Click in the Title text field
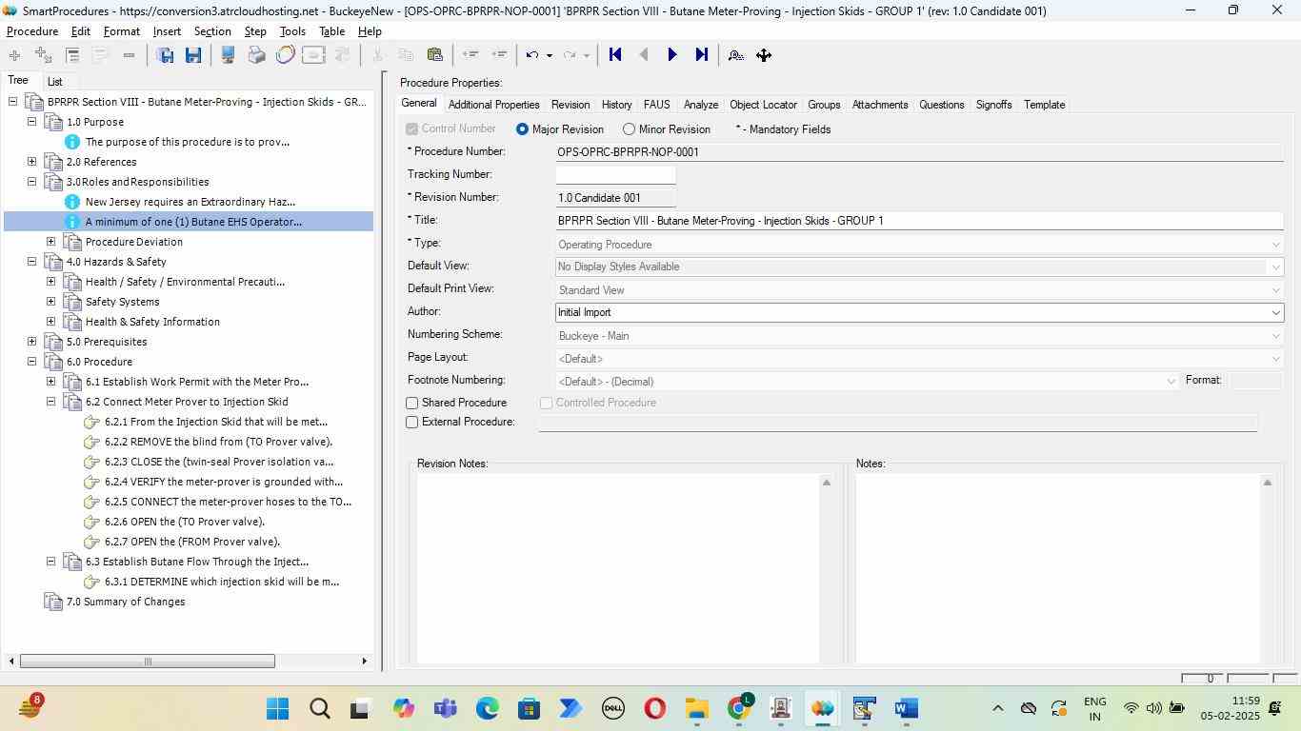This screenshot has width=1301, height=731. click(919, 221)
